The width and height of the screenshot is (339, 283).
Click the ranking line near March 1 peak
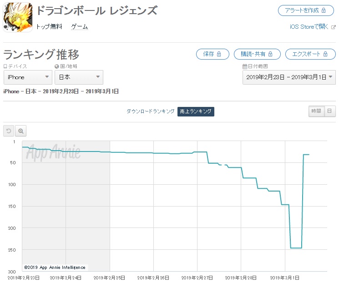click(x=306, y=155)
